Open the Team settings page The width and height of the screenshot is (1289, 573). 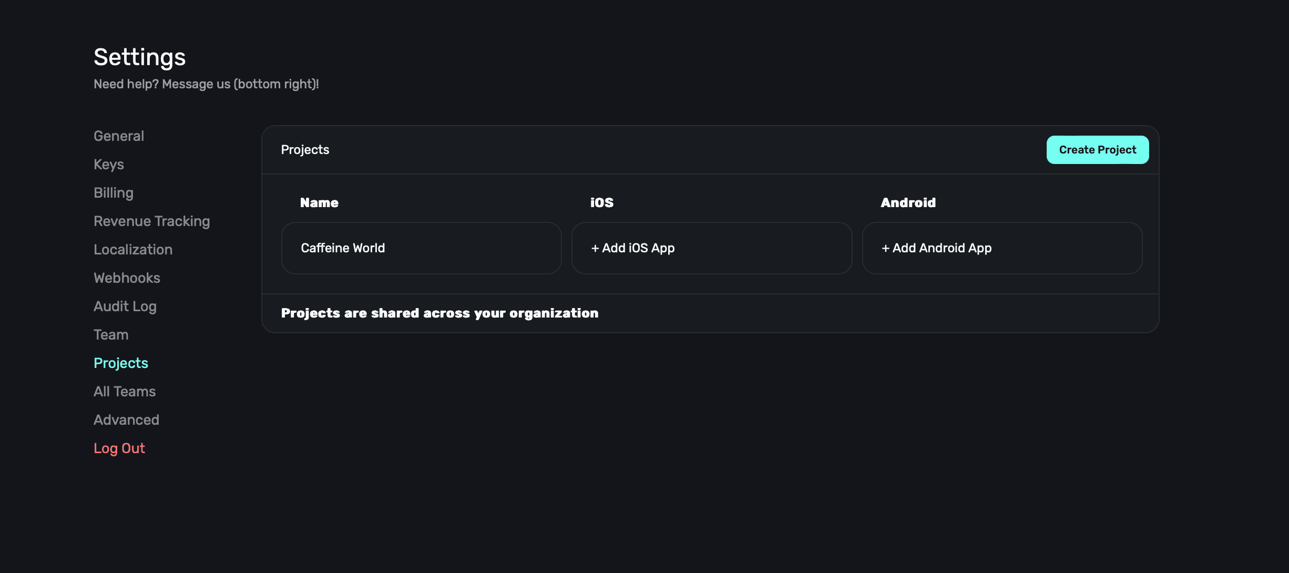(111, 335)
